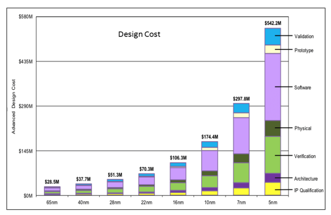Click the purple Software segment of the 7nm bar
The image size is (331, 215).
tap(241, 136)
